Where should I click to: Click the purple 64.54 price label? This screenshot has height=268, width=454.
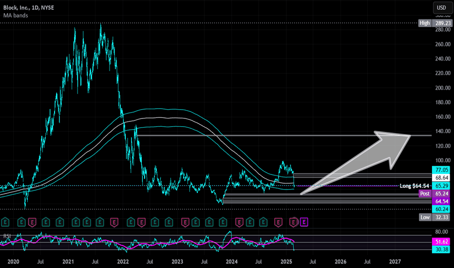point(441,201)
